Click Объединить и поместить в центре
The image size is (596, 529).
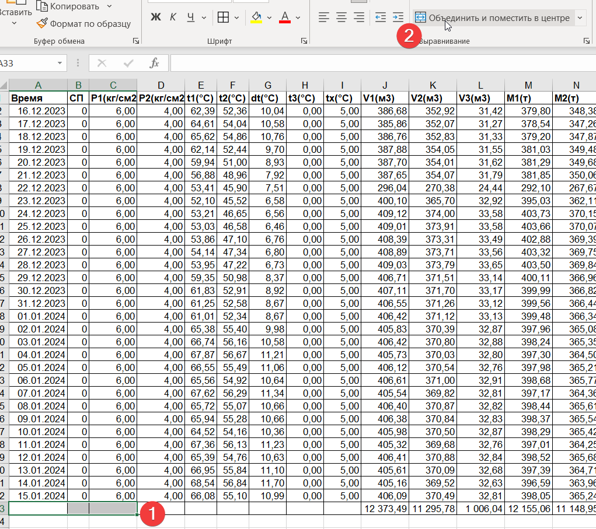click(493, 18)
